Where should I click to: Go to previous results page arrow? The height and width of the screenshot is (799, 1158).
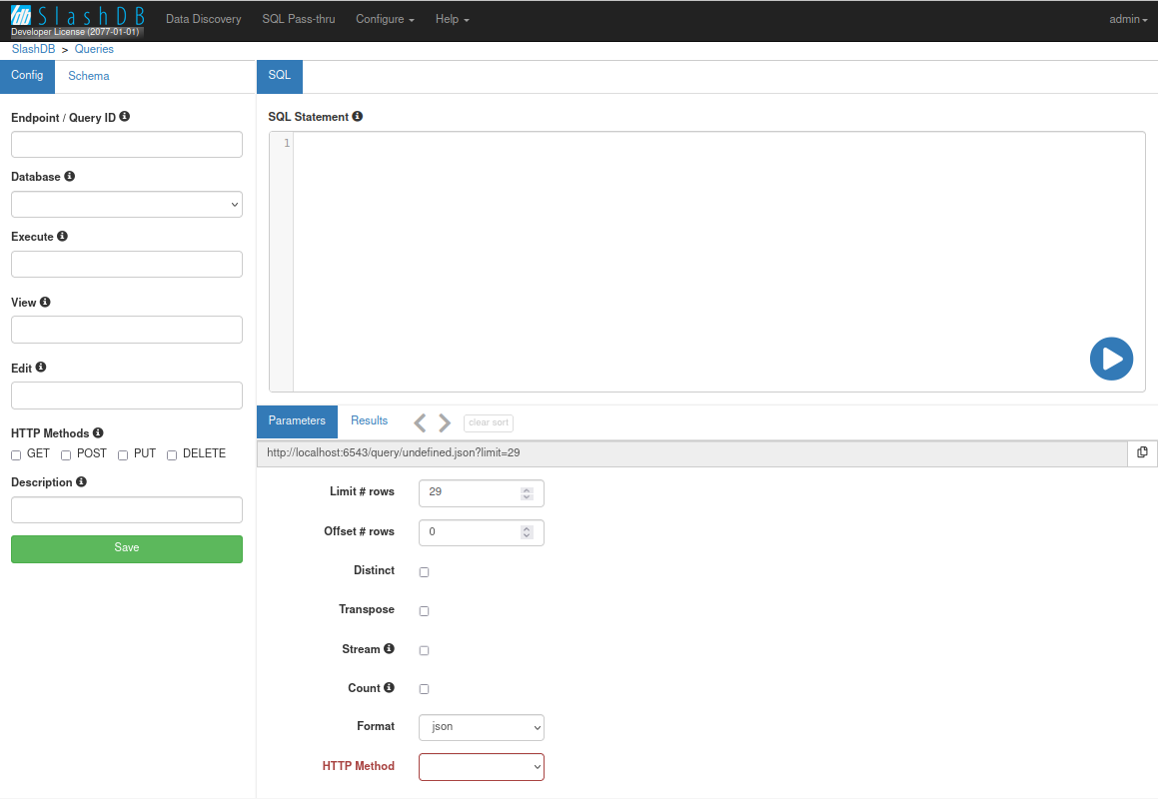pos(421,423)
